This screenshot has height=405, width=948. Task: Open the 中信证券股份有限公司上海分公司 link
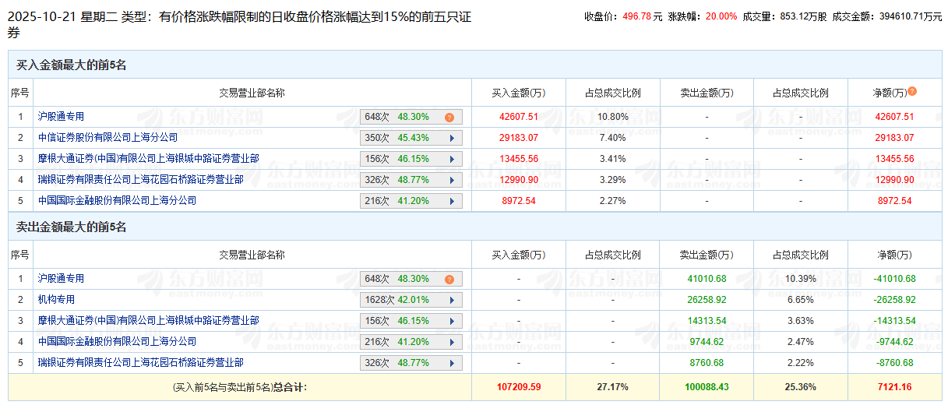click(107, 138)
